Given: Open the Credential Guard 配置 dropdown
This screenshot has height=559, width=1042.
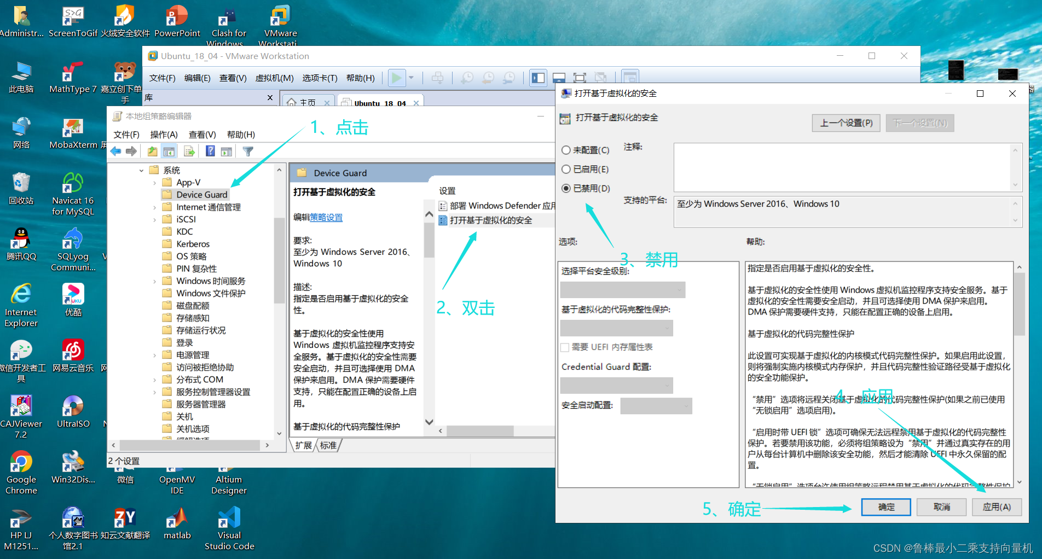Looking at the screenshot, I should (x=617, y=386).
